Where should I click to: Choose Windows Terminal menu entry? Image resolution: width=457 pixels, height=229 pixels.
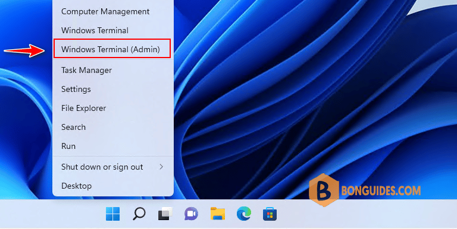tap(113, 30)
